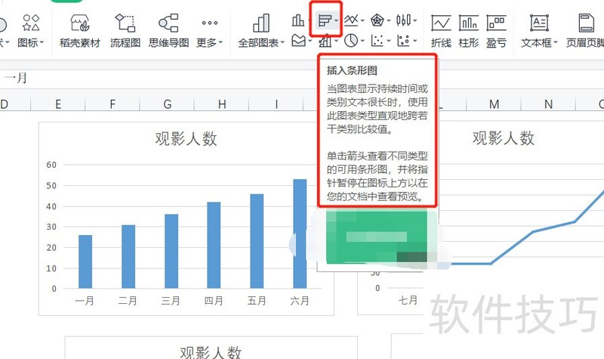Expand line chart type dropdown arrow
The width and height of the screenshot is (604, 359).
coord(362,20)
